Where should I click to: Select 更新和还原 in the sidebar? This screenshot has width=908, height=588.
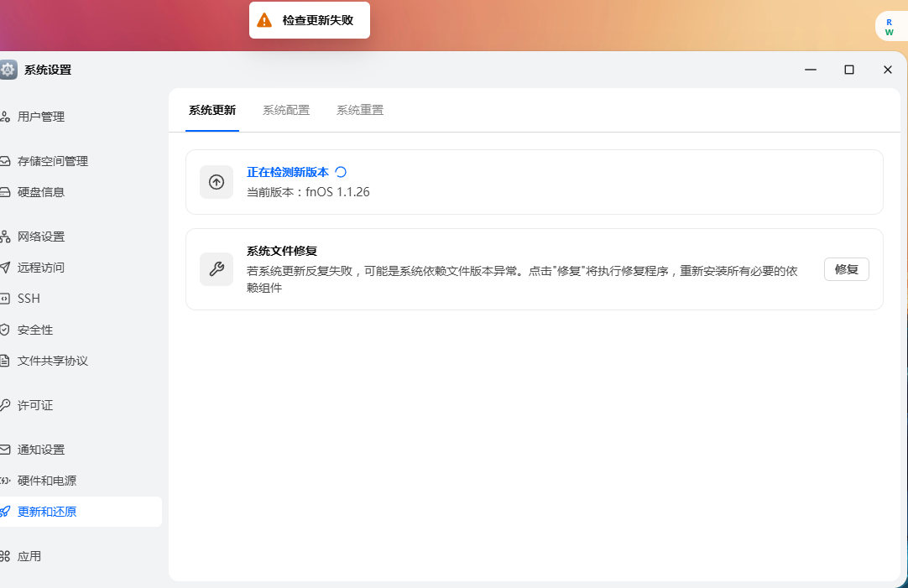47,512
